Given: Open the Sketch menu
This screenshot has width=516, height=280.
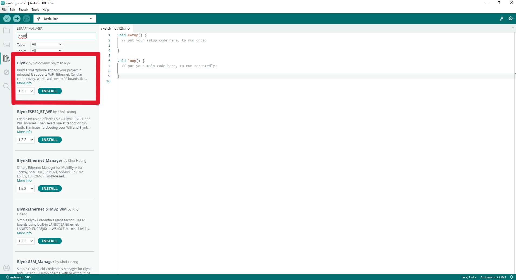Looking at the screenshot, I should 23,10.
